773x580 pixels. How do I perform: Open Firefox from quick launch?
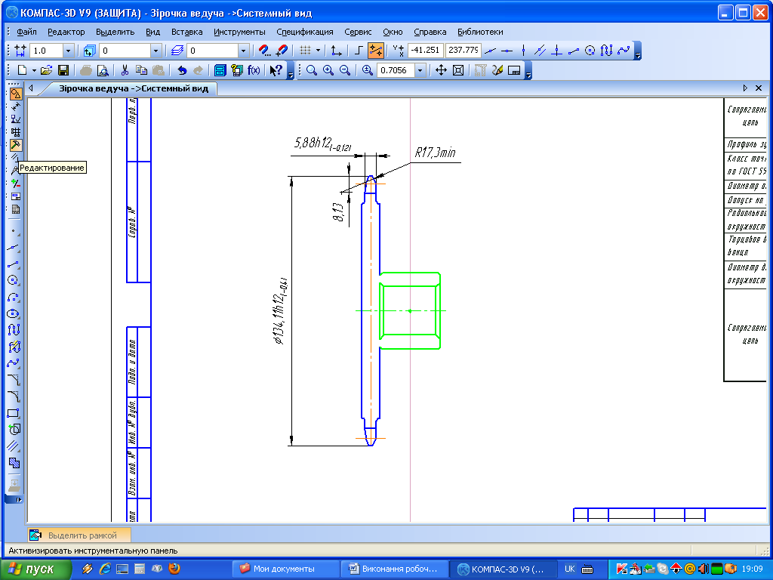174,569
